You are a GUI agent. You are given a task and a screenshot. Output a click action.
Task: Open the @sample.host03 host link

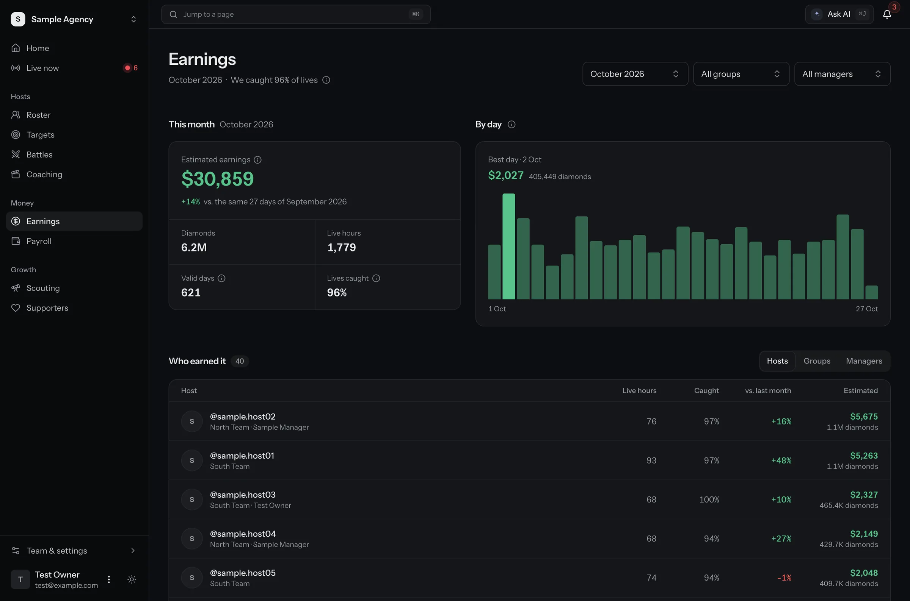[x=243, y=495]
